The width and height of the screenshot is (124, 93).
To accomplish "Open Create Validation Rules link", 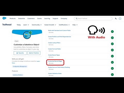I will click(x=55, y=73).
